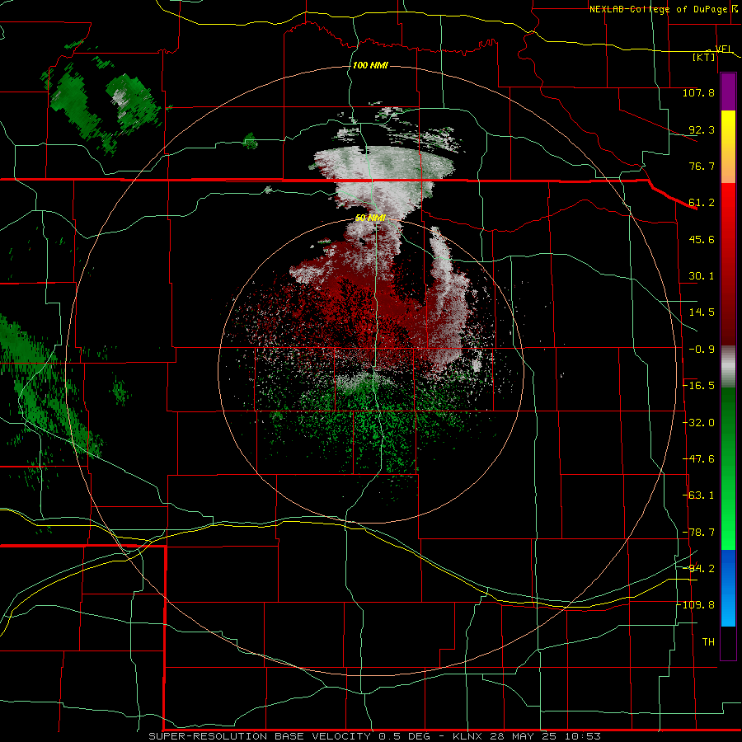Click the -63.1 scale value
The height and width of the screenshot is (742, 742).
698,495
